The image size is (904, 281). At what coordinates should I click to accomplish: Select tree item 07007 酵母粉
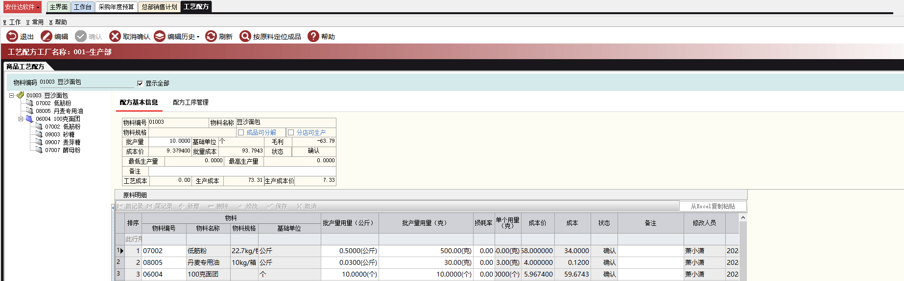point(63,150)
